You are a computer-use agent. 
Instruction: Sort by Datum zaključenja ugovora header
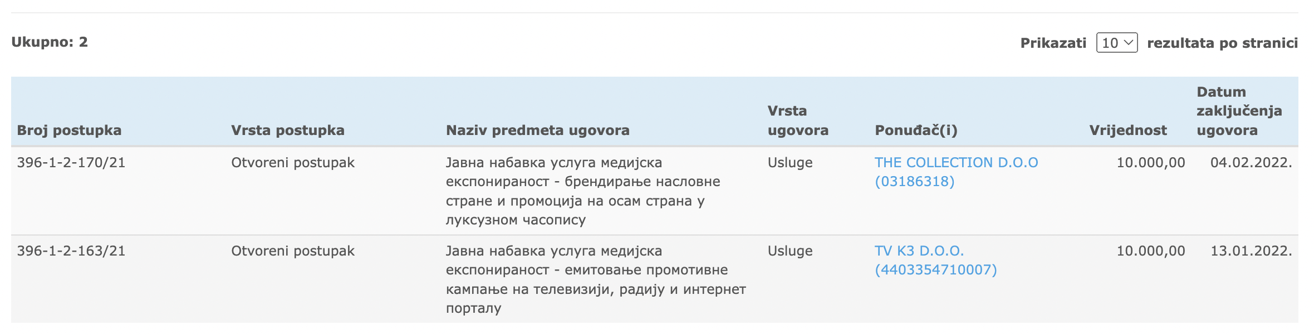click(1239, 111)
